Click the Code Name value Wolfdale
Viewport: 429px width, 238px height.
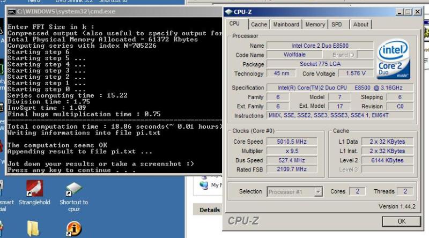pyautogui.click(x=294, y=55)
